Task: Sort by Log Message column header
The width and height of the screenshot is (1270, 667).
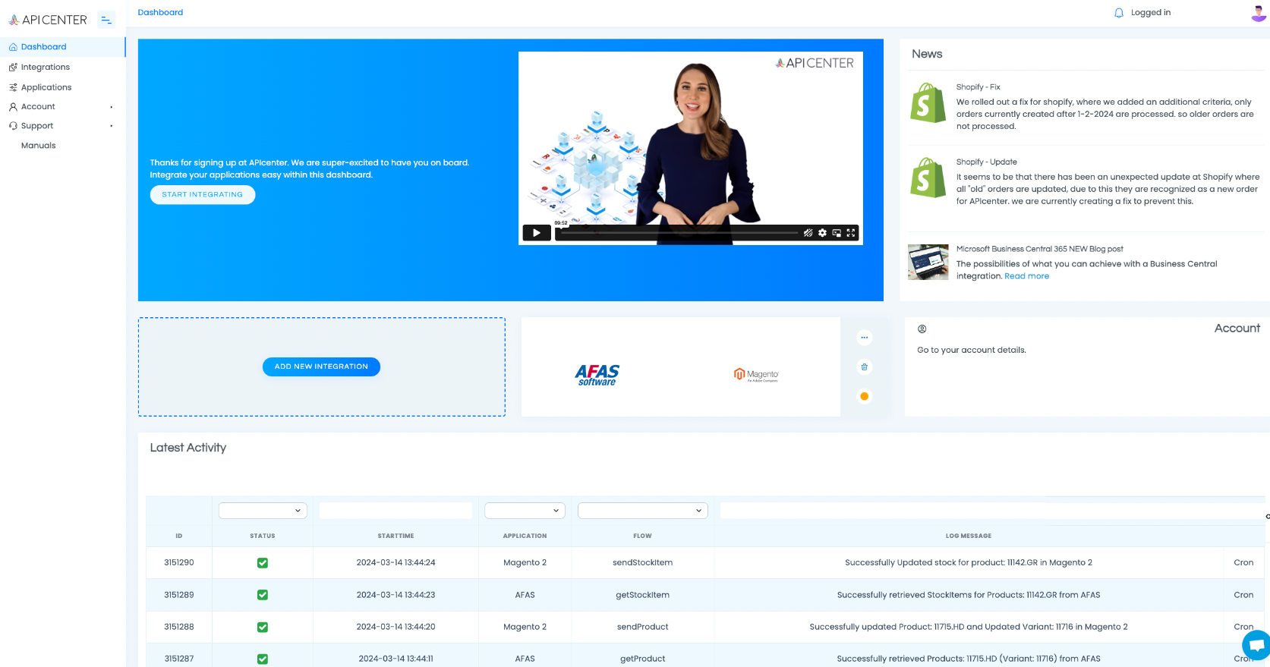Action: (x=969, y=536)
